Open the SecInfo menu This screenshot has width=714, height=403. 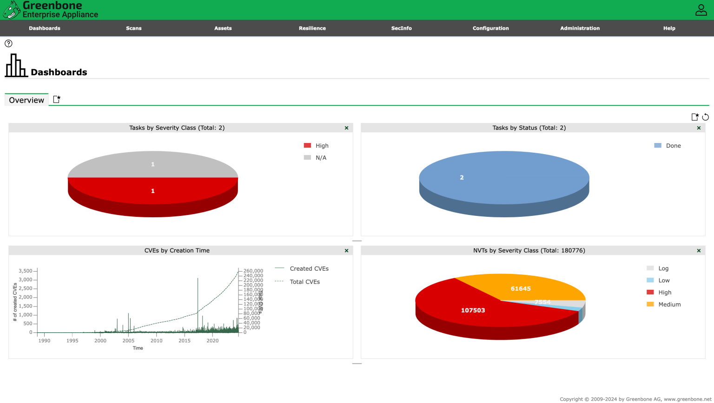point(401,28)
